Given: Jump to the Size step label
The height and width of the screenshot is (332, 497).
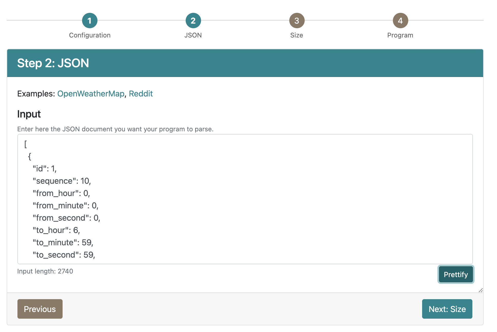Looking at the screenshot, I should coord(297,35).
